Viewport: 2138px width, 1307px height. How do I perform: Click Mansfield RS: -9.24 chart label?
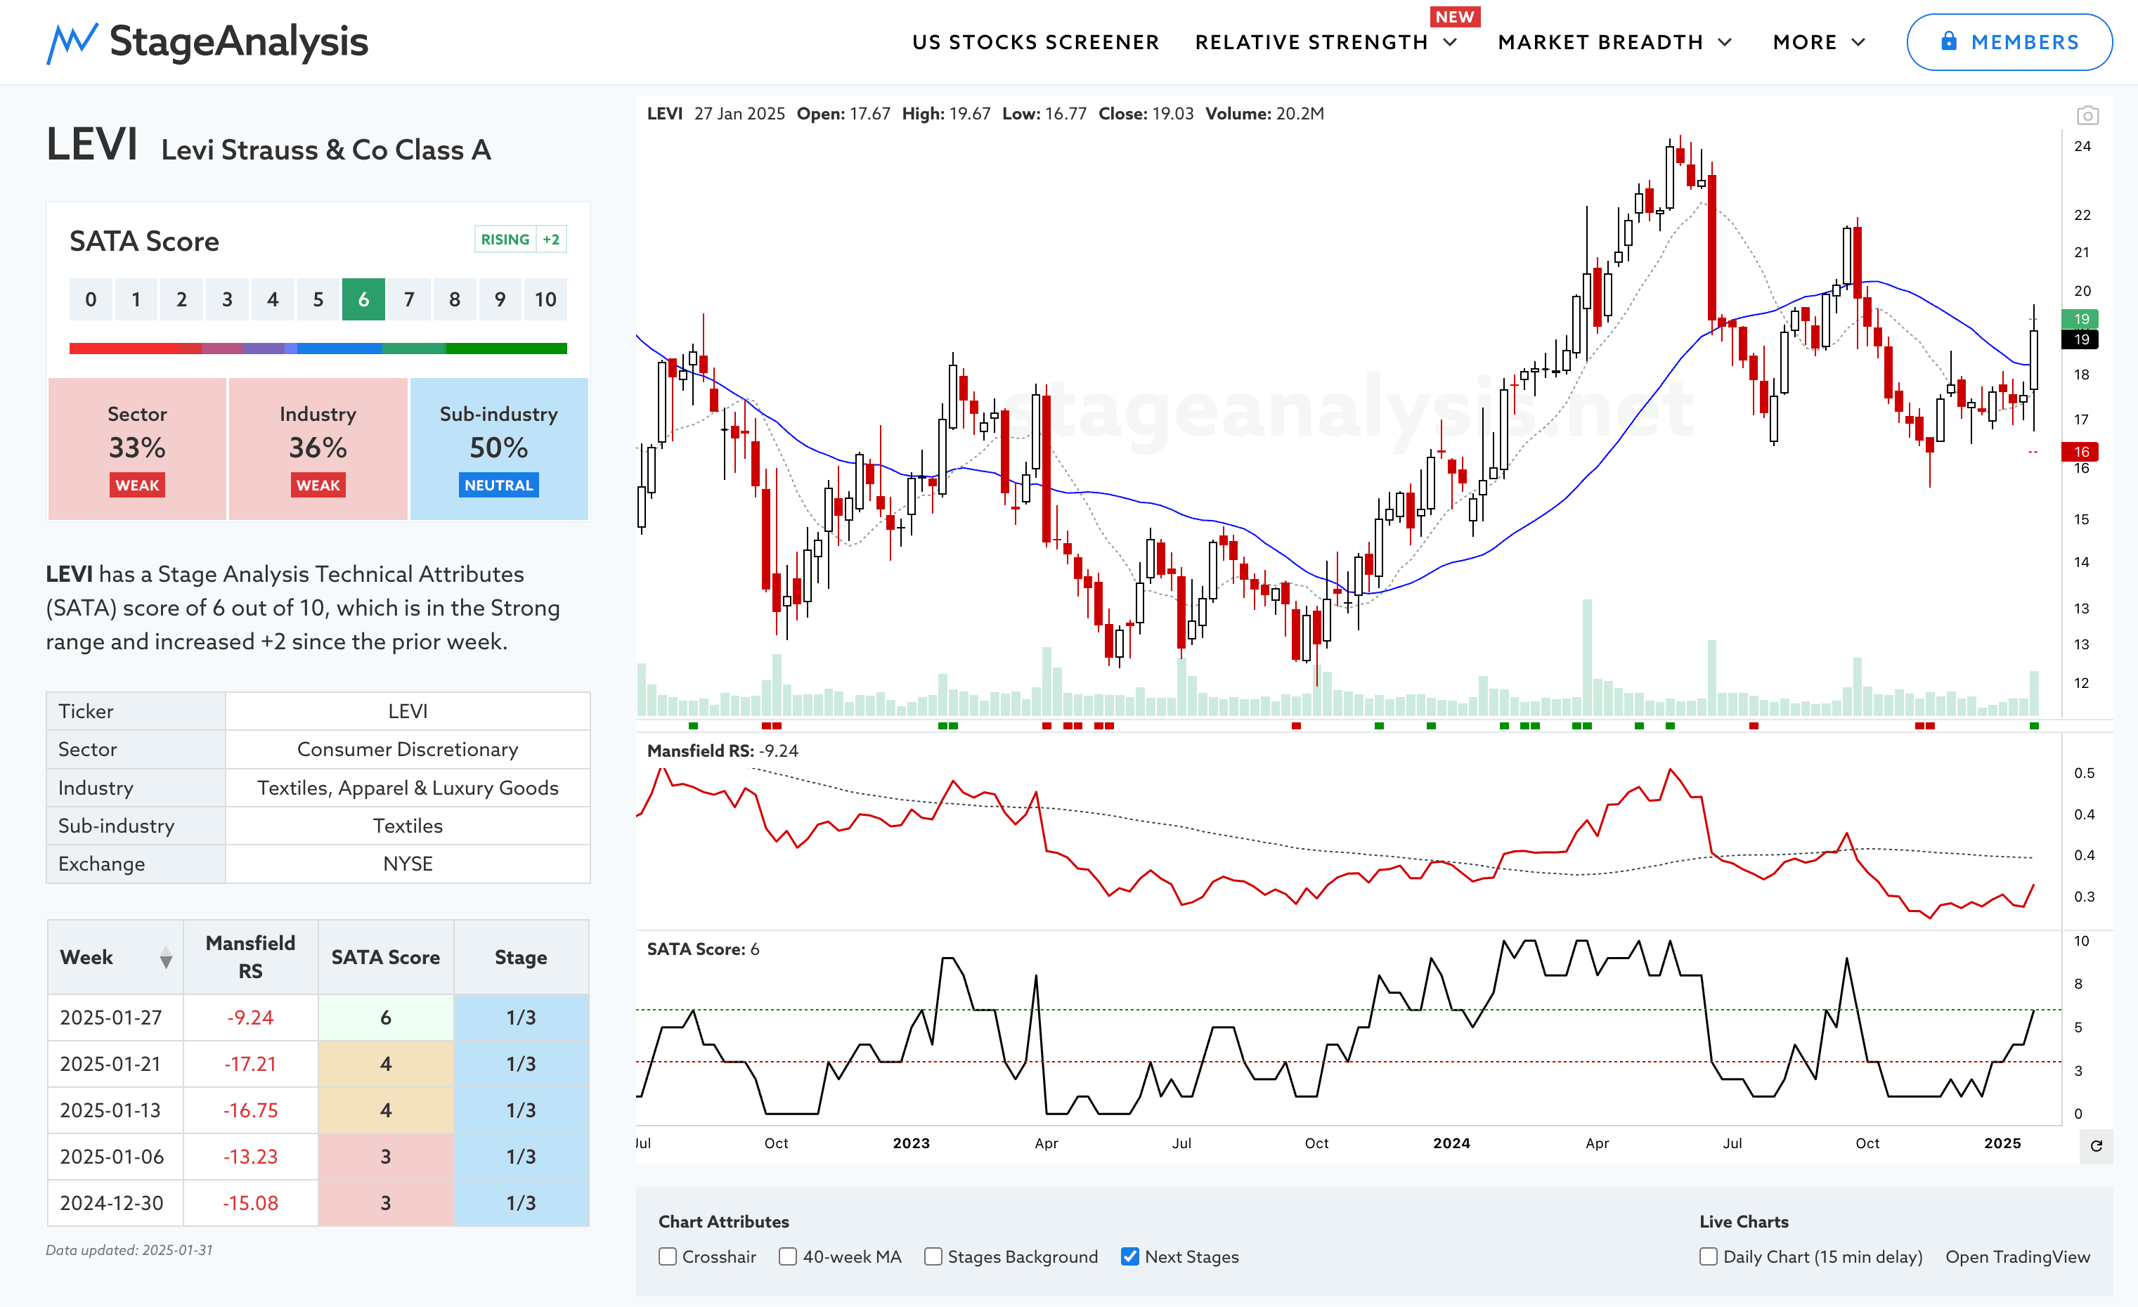point(722,751)
